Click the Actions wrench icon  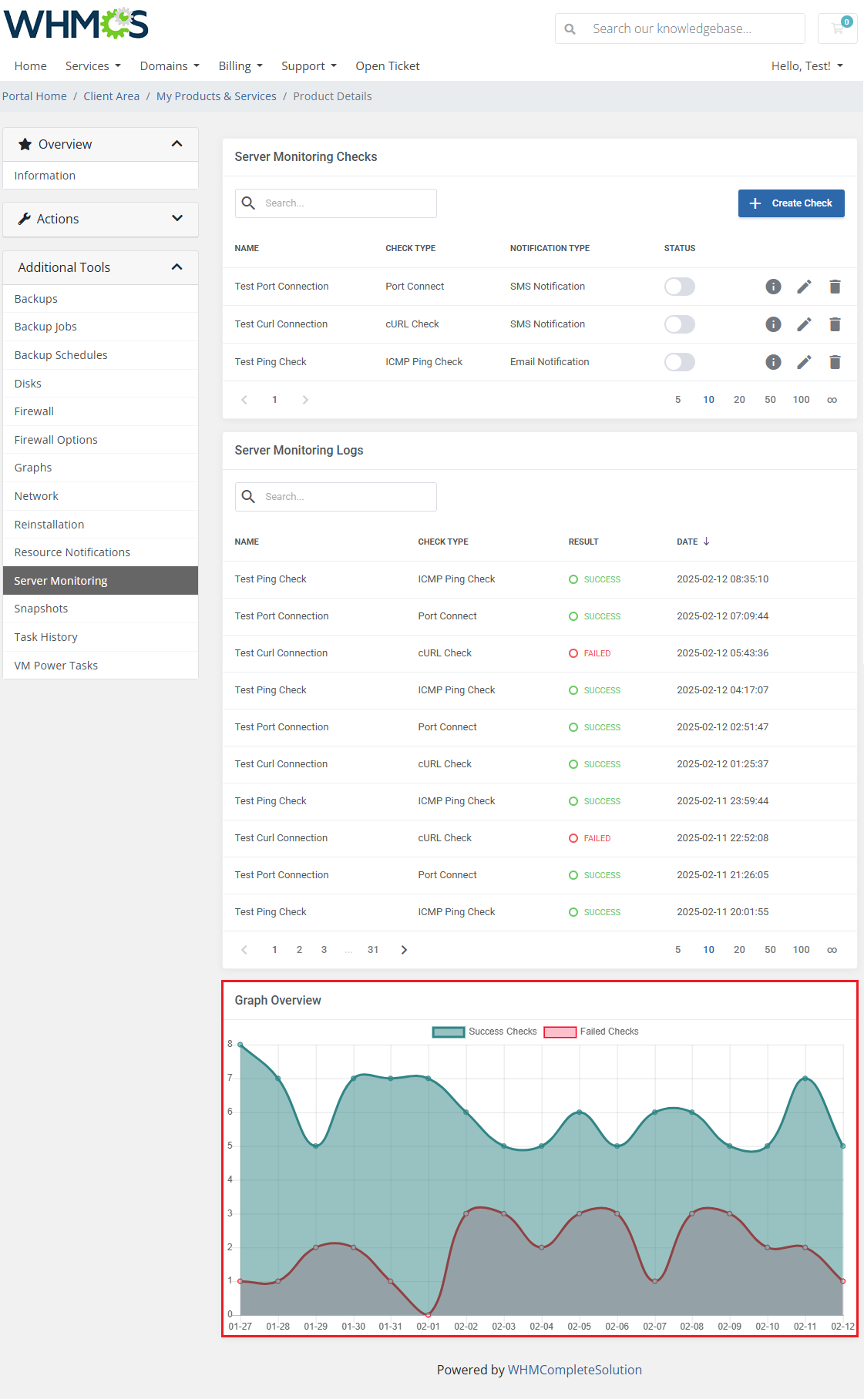[25, 219]
